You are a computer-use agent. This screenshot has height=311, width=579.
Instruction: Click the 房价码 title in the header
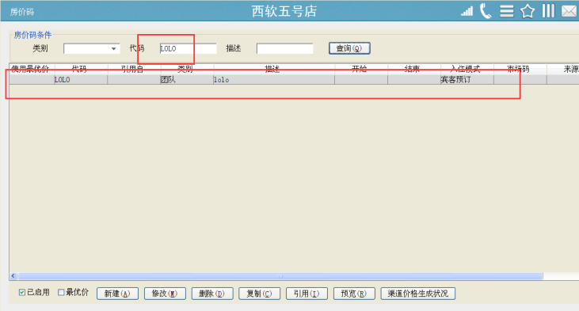coord(22,12)
